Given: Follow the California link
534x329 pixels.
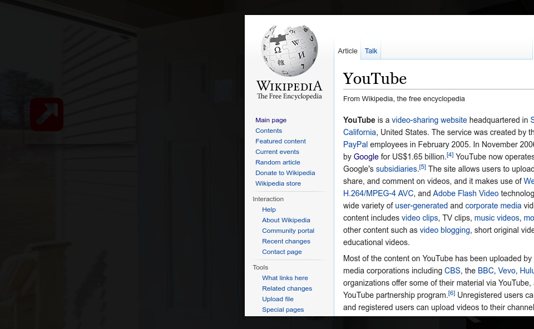Looking at the screenshot, I should (x=359, y=132).
